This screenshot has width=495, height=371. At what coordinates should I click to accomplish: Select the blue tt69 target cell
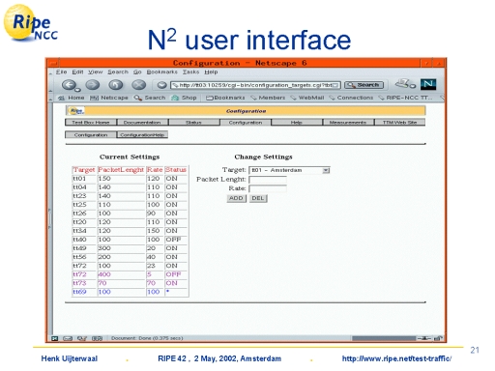[x=84, y=292]
